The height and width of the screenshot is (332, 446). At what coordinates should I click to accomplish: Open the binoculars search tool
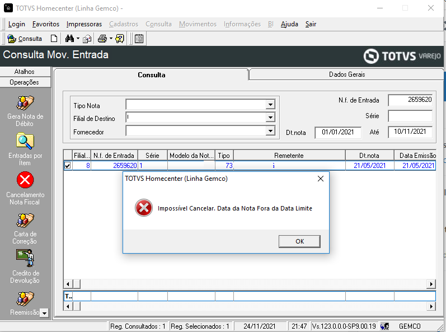69,39
